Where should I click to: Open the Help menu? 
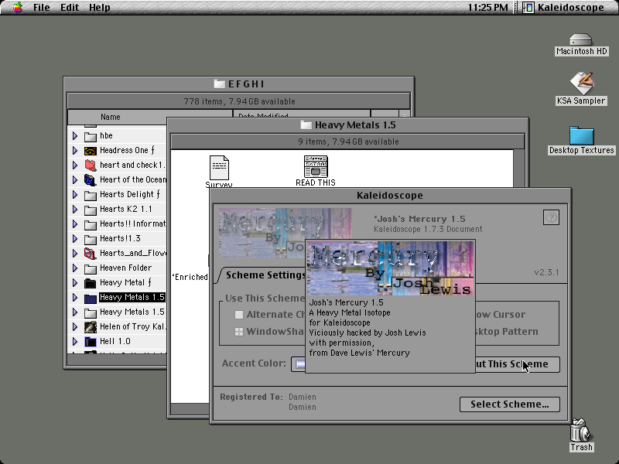99,7
